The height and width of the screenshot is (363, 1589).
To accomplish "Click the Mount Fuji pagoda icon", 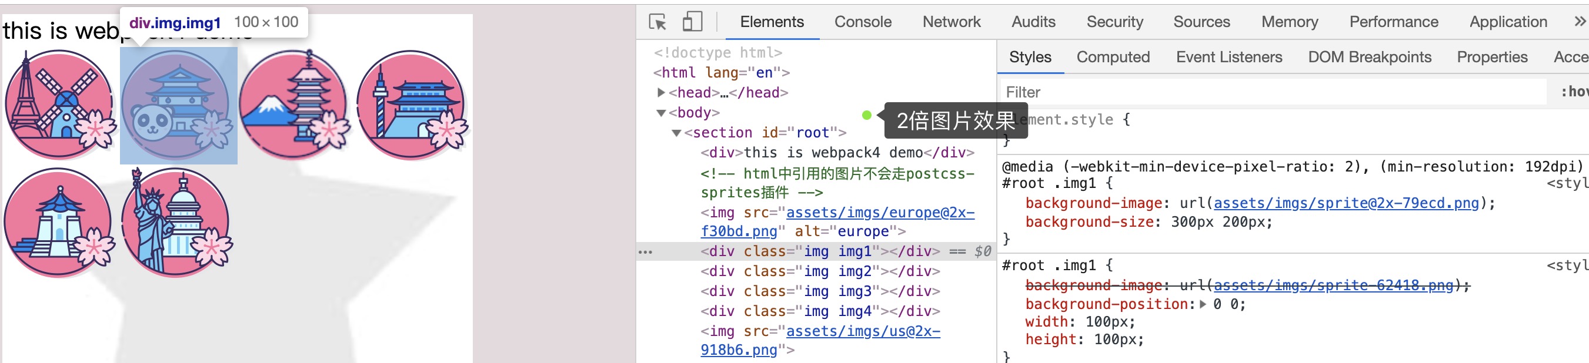I will click(x=294, y=105).
